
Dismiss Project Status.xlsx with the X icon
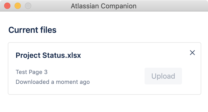(192, 53)
